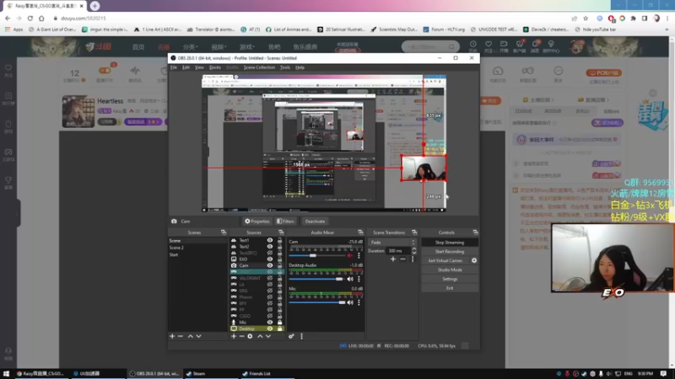The width and height of the screenshot is (675, 379).
Task: Add a new scene
Action: click(172, 336)
